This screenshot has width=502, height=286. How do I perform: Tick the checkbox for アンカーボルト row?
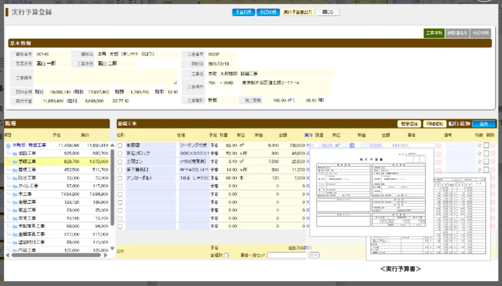(x=120, y=178)
